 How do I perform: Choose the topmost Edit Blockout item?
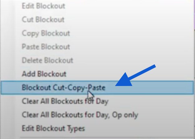(x=43, y=6)
